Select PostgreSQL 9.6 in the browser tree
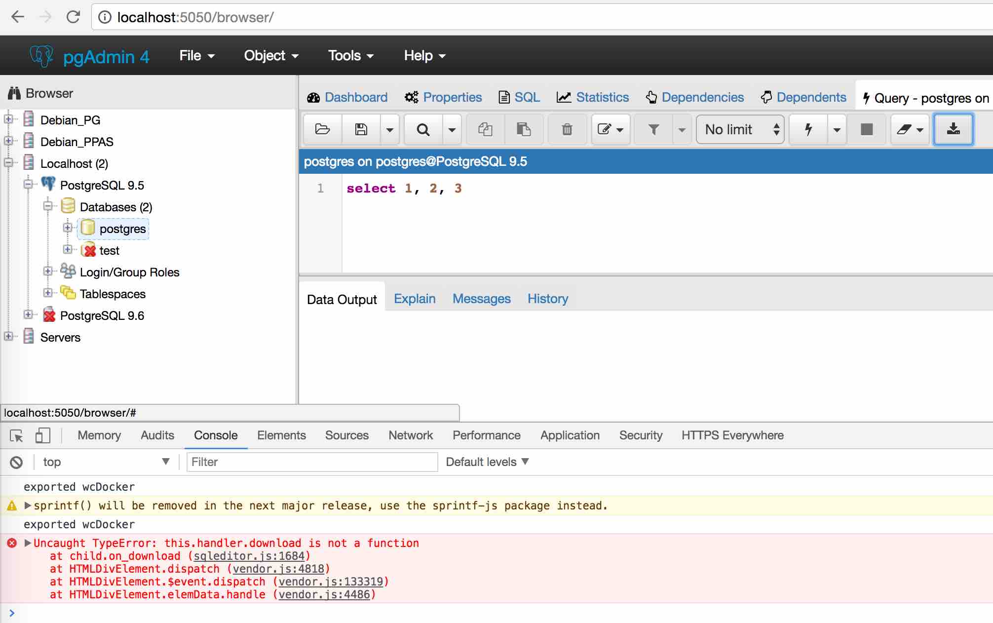Viewport: 993px width, 623px height. tap(102, 316)
